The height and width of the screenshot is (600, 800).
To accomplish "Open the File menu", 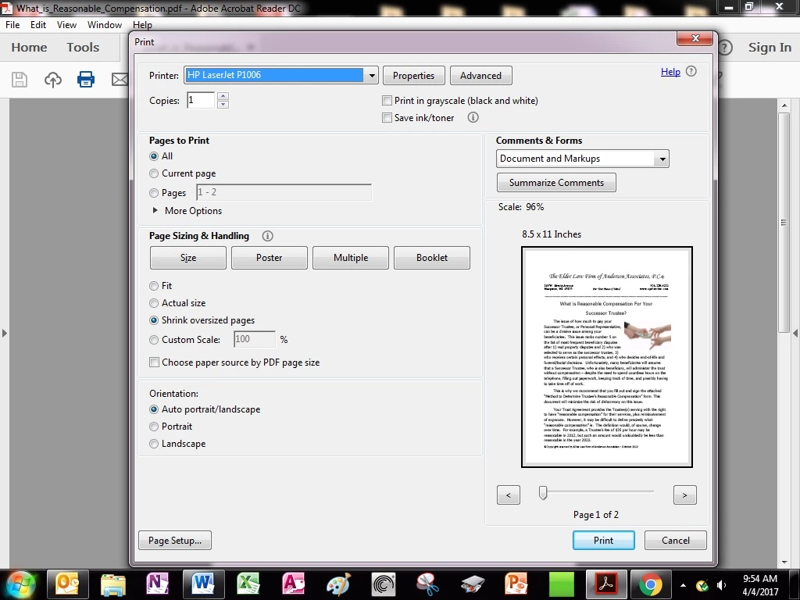I will pos(12,24).
